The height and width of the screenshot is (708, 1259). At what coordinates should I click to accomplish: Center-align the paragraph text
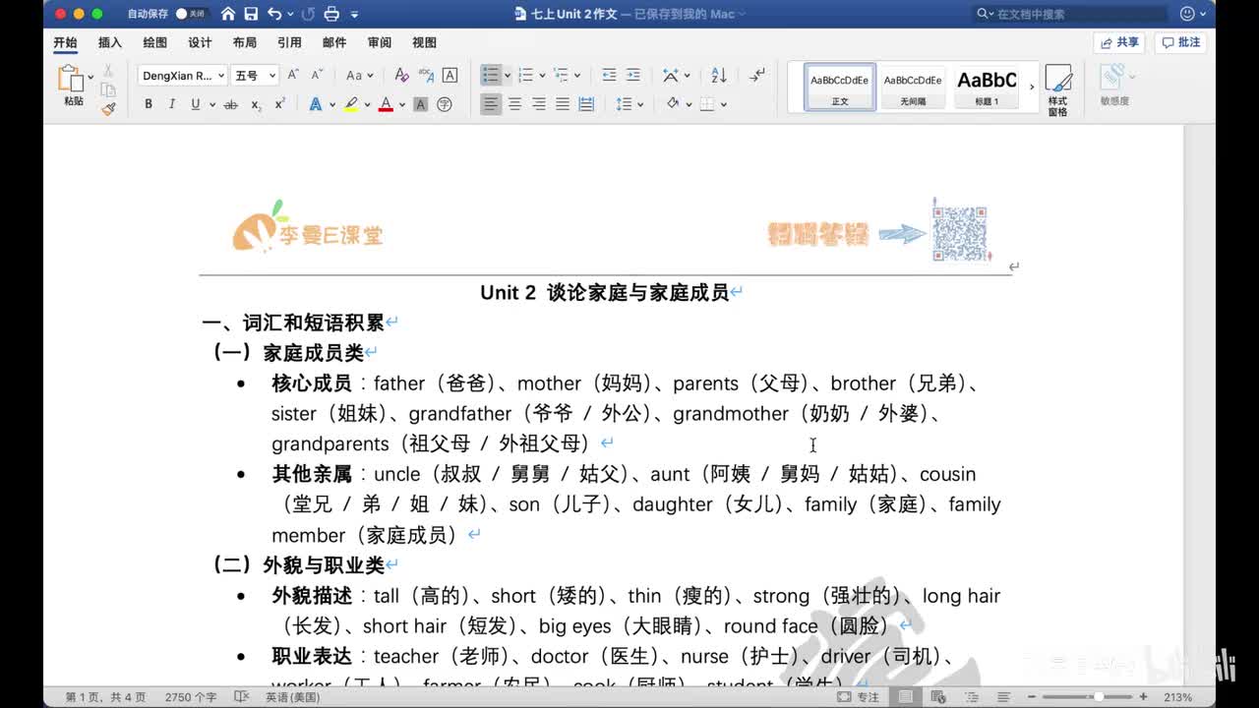[514, 104]
